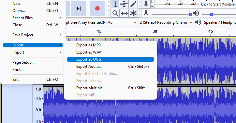Expand the Save Project submenu
Viewport: 236px width, 123px height.
coord(33,35)
